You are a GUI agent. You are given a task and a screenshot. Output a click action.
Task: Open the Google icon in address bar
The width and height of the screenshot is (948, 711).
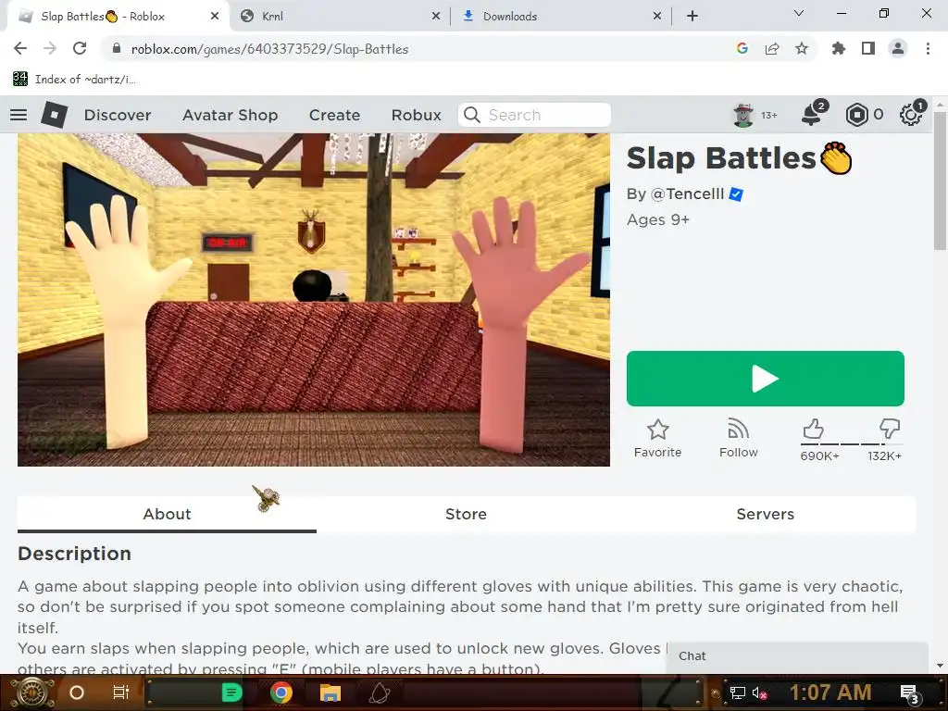(742, 48)
